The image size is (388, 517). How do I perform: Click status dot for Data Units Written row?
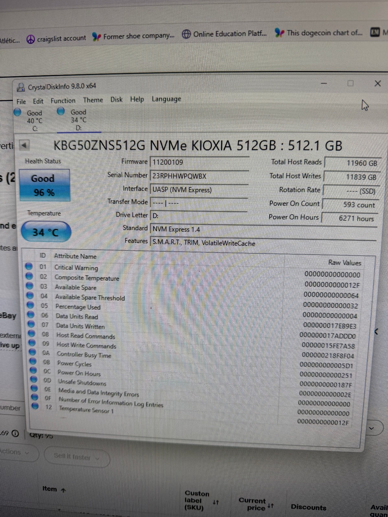(31, 324)
